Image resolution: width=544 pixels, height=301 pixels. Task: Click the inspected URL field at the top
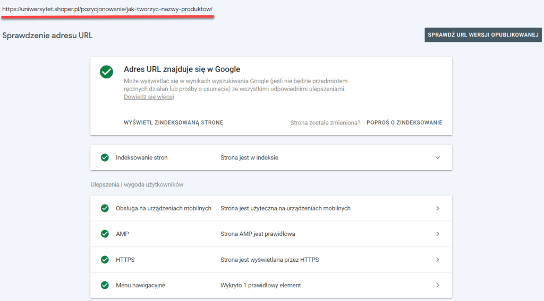coord(107,10)
